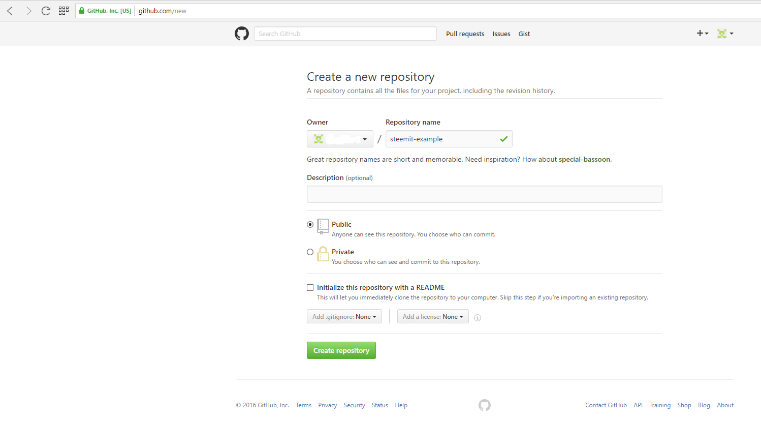This screenshot has width=761, height=421.
Task: Select the Public radio button
Action: tap(310, 224)
